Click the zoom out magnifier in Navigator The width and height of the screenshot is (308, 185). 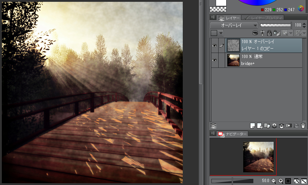[x=274, y=181]
